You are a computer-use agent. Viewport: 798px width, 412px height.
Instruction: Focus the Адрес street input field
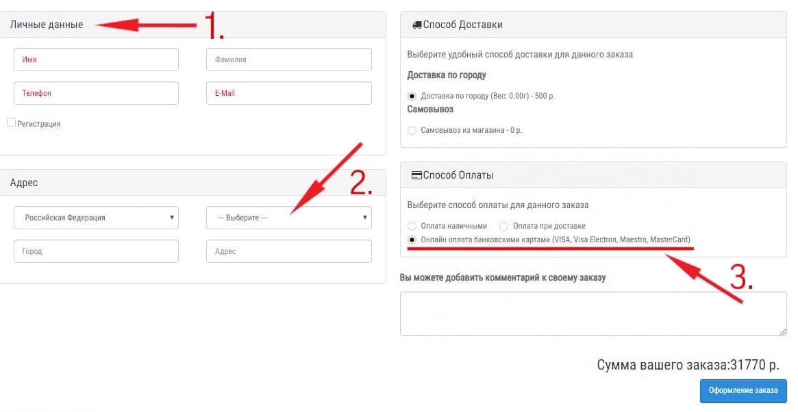[289, 251]
